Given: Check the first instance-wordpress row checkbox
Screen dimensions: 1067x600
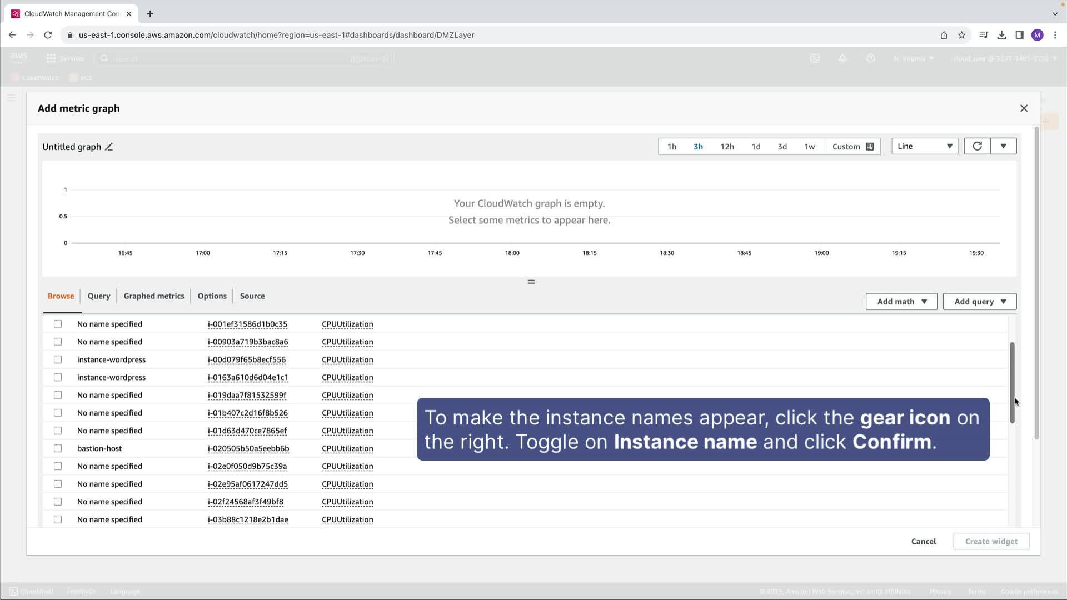Looking at the screenshot, I should coord(58,359).
